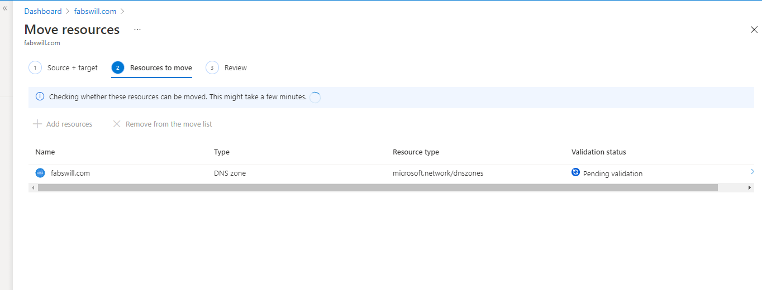Click the plus icon of Add resources

(x=37, y=124)
